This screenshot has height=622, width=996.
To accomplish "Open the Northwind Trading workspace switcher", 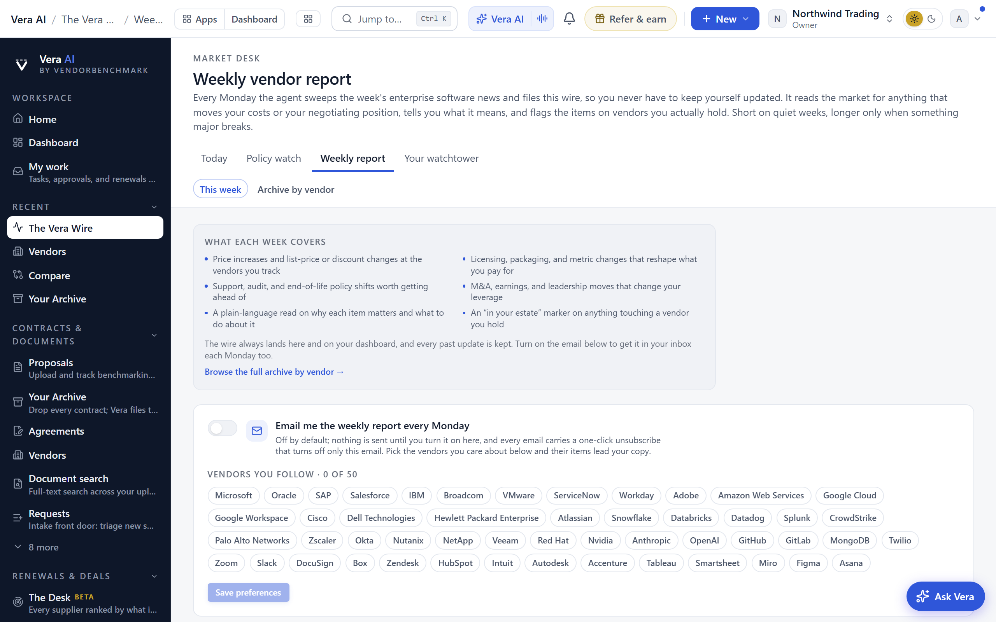I will tap(831, 19).
